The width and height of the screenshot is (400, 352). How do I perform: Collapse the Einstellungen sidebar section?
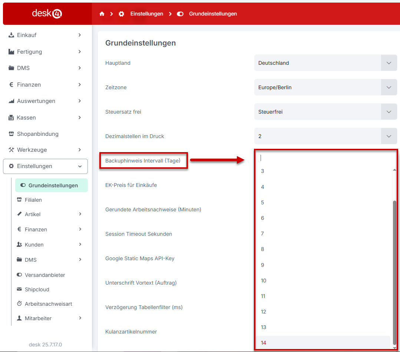pos(45,167)
